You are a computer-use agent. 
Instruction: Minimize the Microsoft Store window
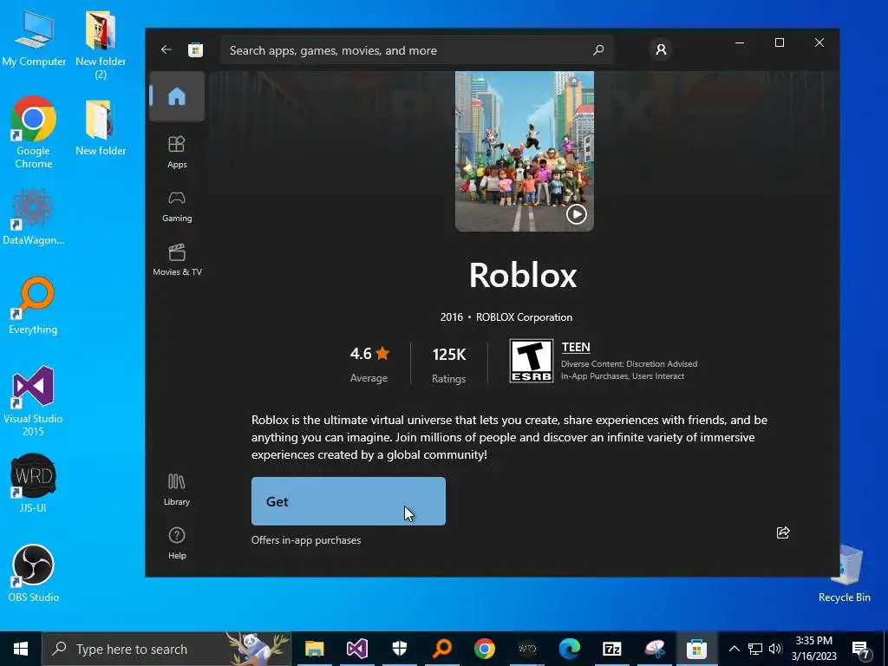click(740, 42)
